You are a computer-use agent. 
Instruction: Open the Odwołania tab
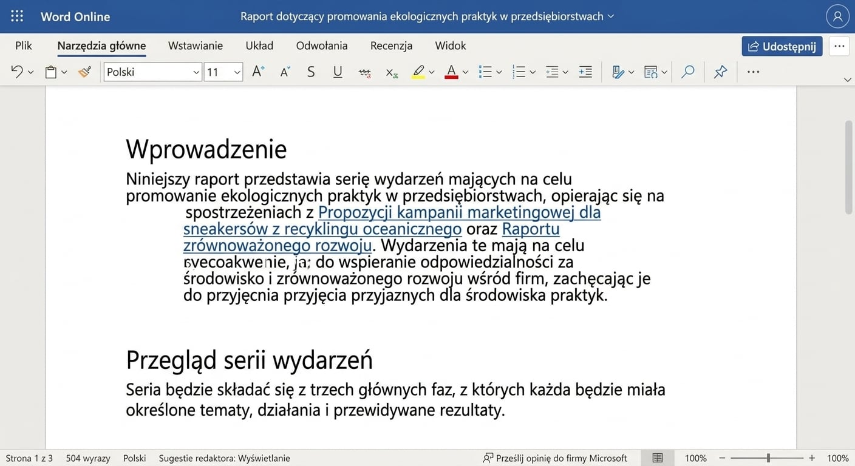point(322,46)
